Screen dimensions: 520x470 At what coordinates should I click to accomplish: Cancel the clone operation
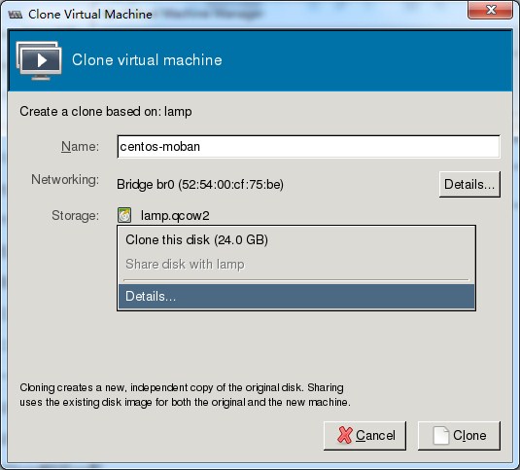click(x=364, y=436)
